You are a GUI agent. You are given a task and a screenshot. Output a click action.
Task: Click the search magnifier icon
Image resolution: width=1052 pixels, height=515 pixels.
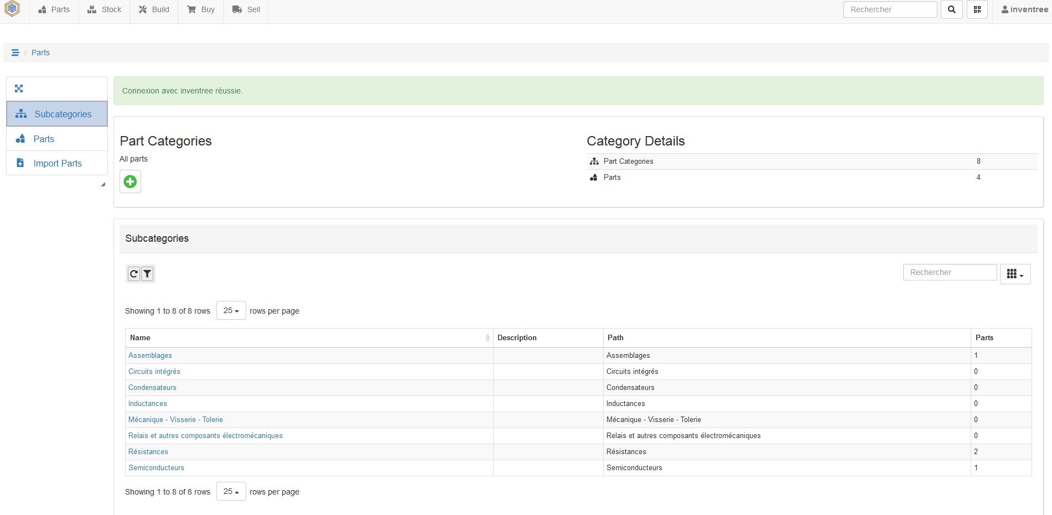pos(951,9)
